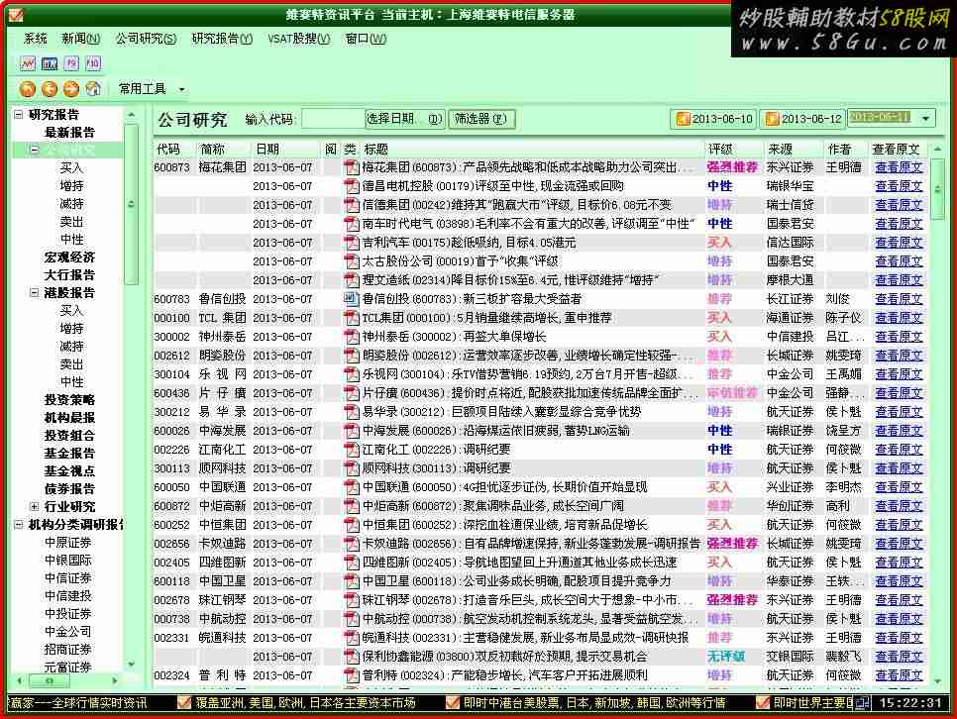The width and height of the screenshot is (957, 719).
Task: Open the 窗口 menu
Action: pos(366,39)
